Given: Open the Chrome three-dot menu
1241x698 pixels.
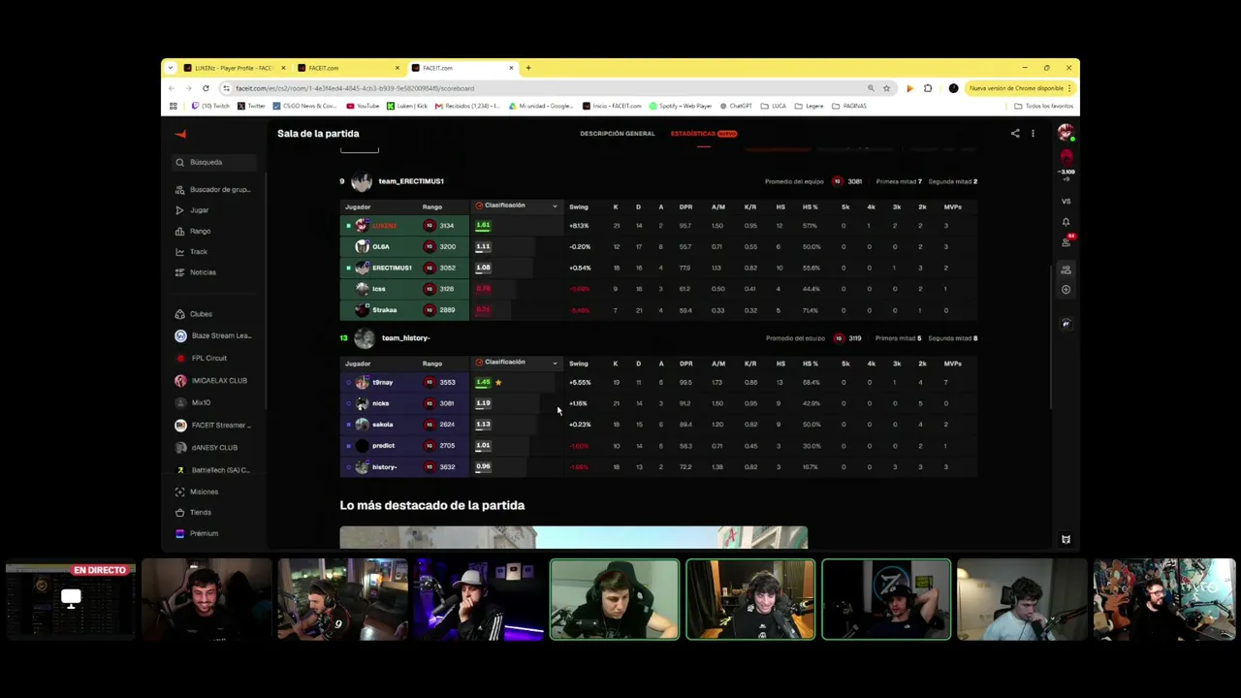Looking at the screenshot, I should (x=1068, y=88).
